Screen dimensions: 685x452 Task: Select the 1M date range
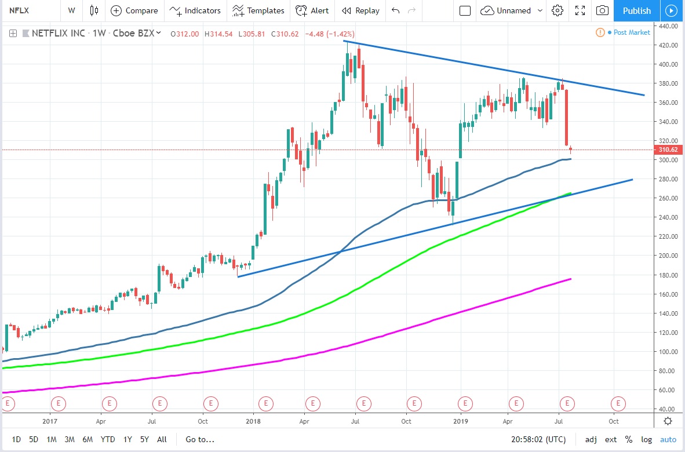pos(52,439)
